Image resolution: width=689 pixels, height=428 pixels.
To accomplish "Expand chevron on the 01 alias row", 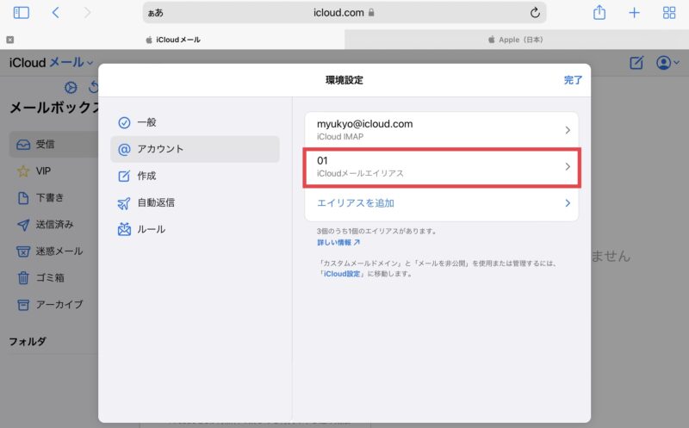I will 568,166.
